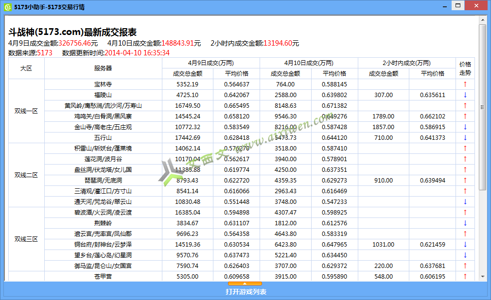Viewport: 491px width, 300px height.
Task: Minimize the 5173小助手 window
Action: tap(445, 6)
